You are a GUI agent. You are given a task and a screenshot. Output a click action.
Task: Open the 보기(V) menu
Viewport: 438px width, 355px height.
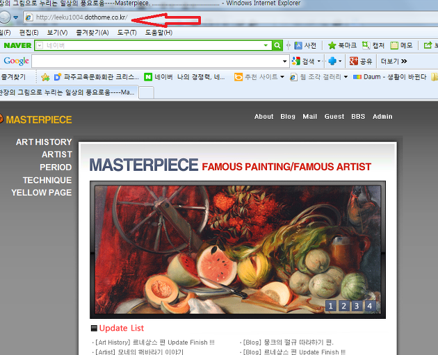point(57,33)
